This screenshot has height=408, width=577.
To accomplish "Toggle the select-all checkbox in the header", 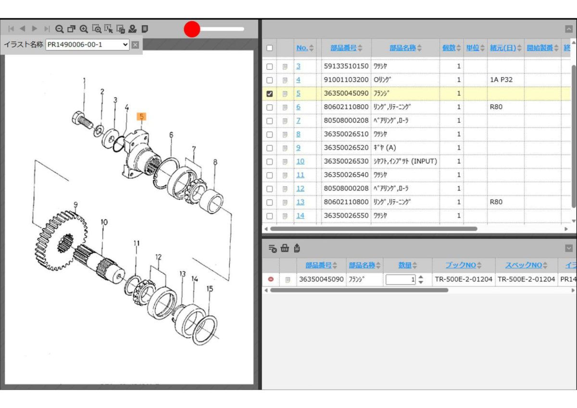I will coord(269,48).
